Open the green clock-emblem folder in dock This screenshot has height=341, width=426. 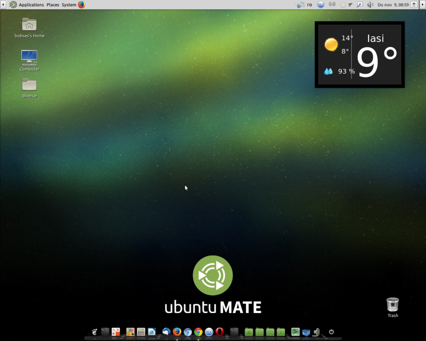coord(270,332)
